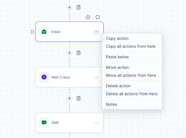
Task: Click the paste clipboard icon above Email action
Action: pyautogui.click(x=78, y=7)
